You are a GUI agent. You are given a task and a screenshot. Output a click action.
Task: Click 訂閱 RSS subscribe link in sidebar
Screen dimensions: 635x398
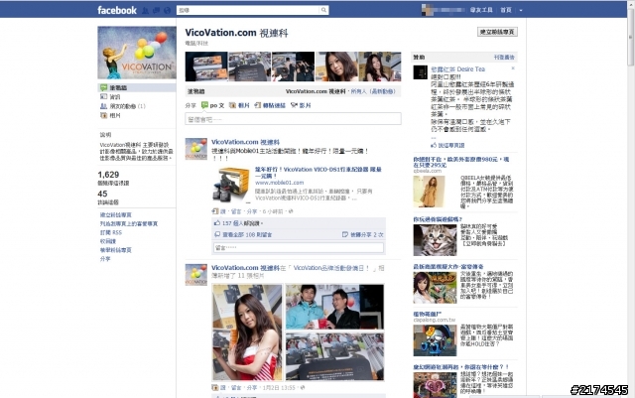pyautogui.click(x=110, y=232)
